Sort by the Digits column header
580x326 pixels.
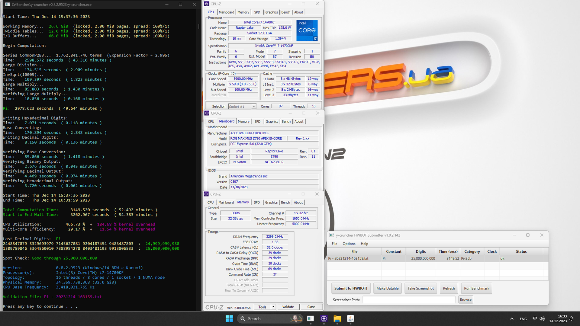(420, 251)
